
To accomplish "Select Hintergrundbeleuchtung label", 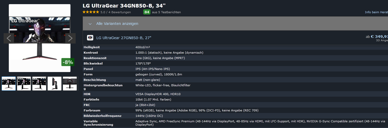I will (x=103, y=87).
